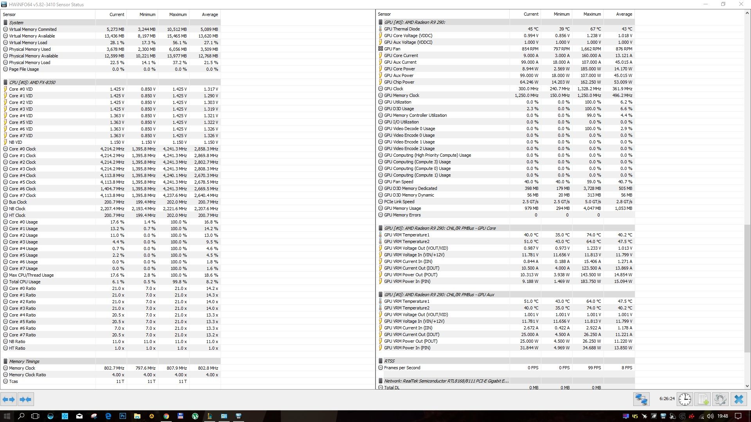Click the Sensor column header in the right pane
The height and width of the screenshot is (422, 751).
coord(443,14)
